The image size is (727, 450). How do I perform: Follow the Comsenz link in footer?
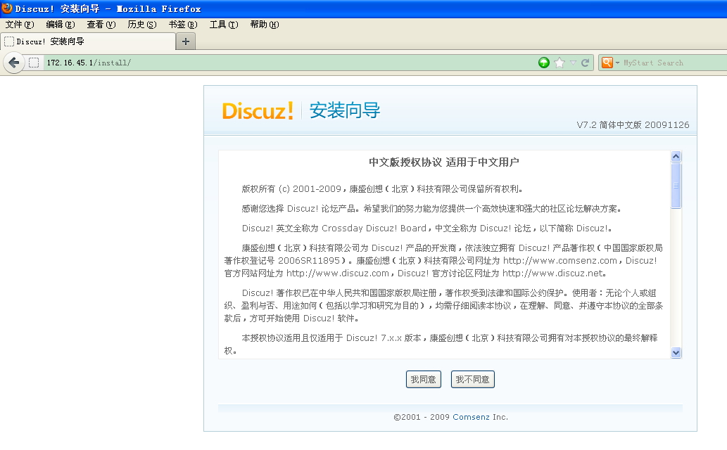[471, 417]
